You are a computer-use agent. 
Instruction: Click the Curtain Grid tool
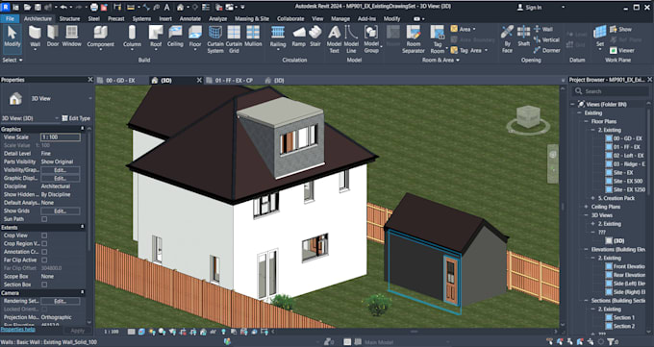(x=234, y=39)
